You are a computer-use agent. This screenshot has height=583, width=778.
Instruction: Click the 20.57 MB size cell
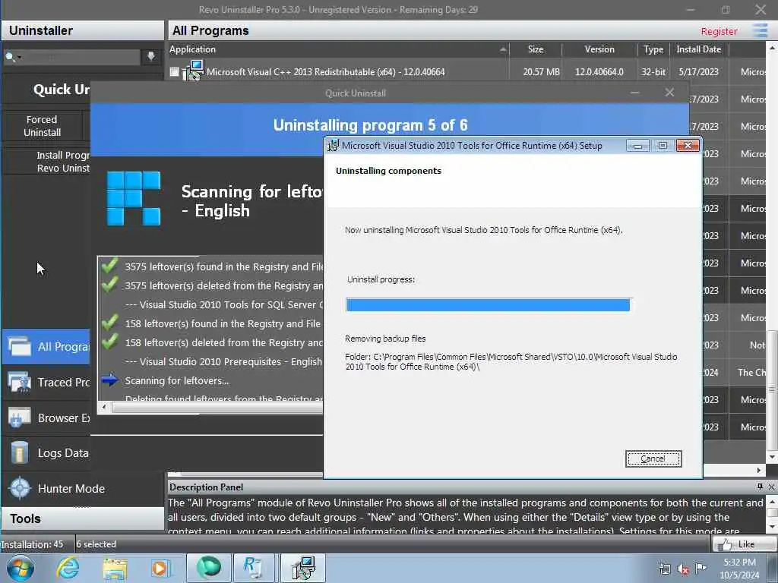(541, 72)
